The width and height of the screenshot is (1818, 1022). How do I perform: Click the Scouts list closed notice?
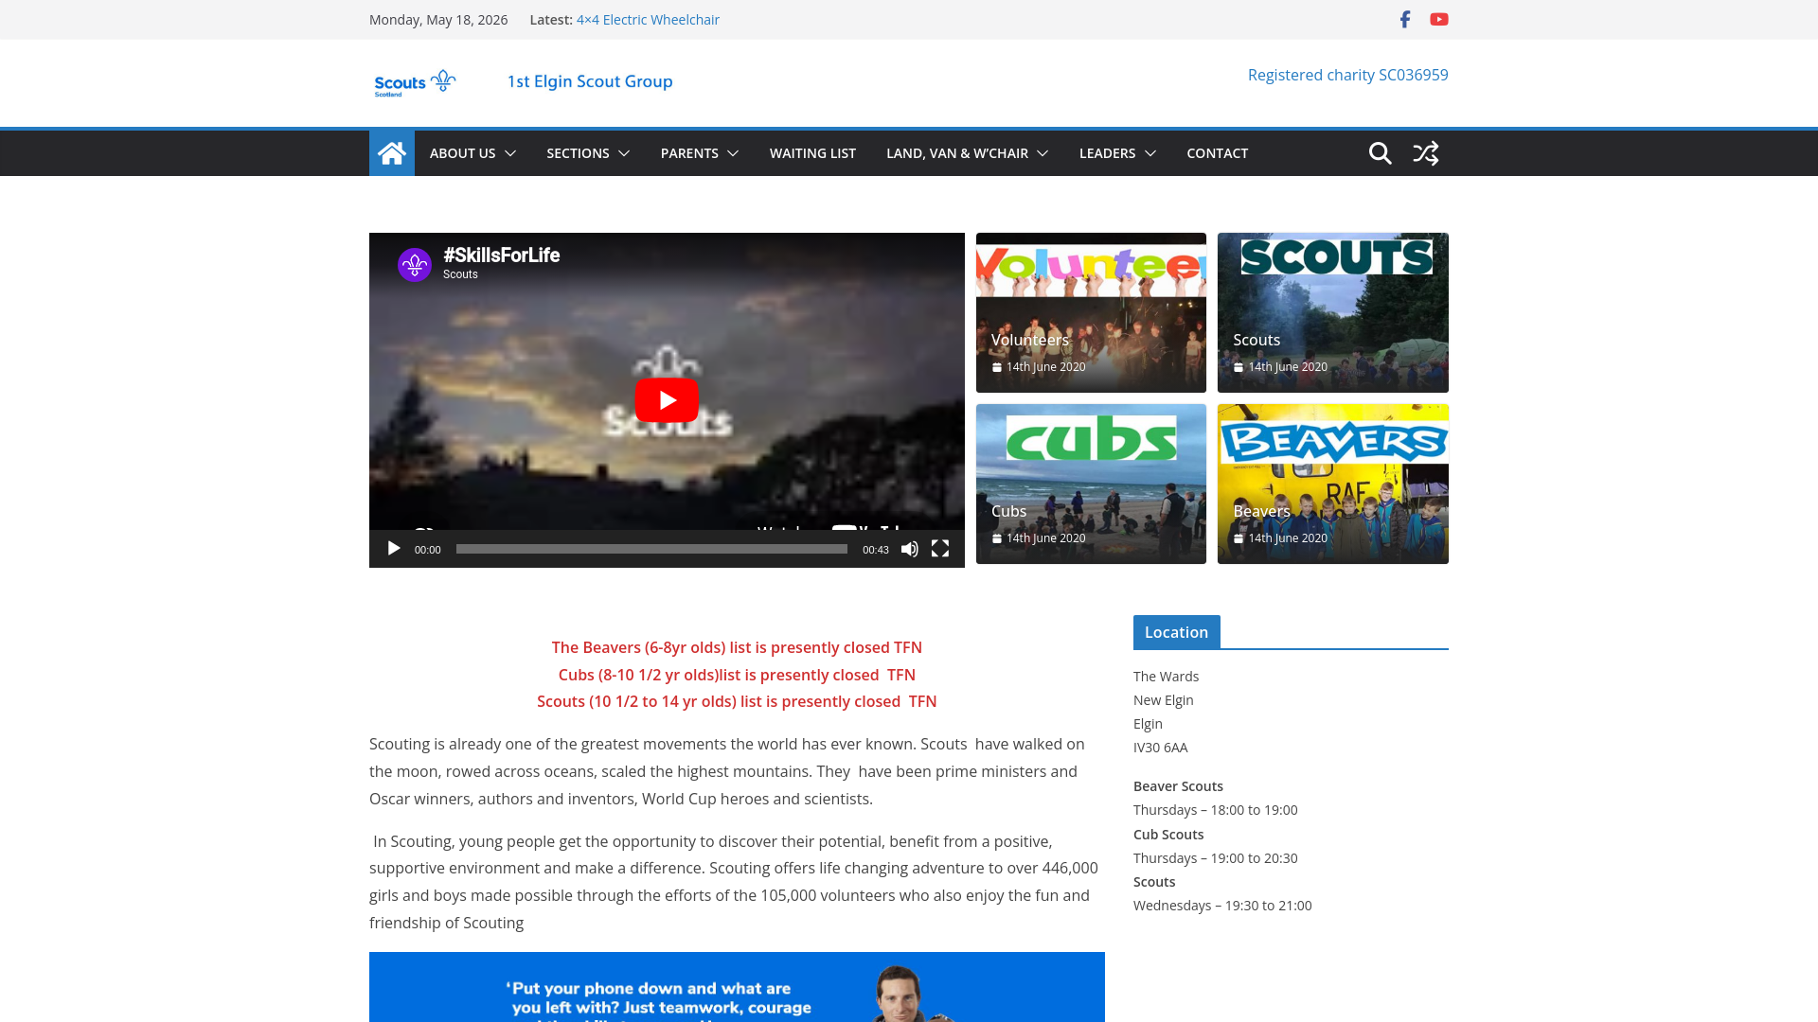tap(737, 701)
